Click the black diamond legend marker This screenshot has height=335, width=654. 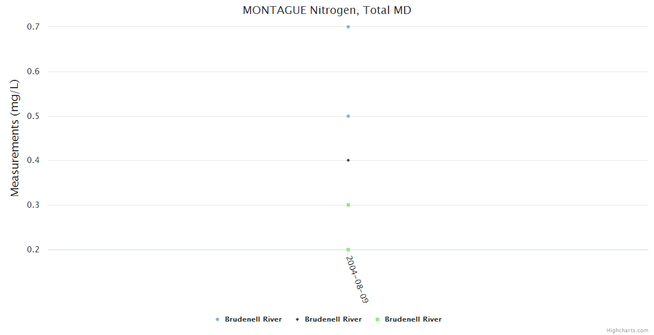pos(297,319)
